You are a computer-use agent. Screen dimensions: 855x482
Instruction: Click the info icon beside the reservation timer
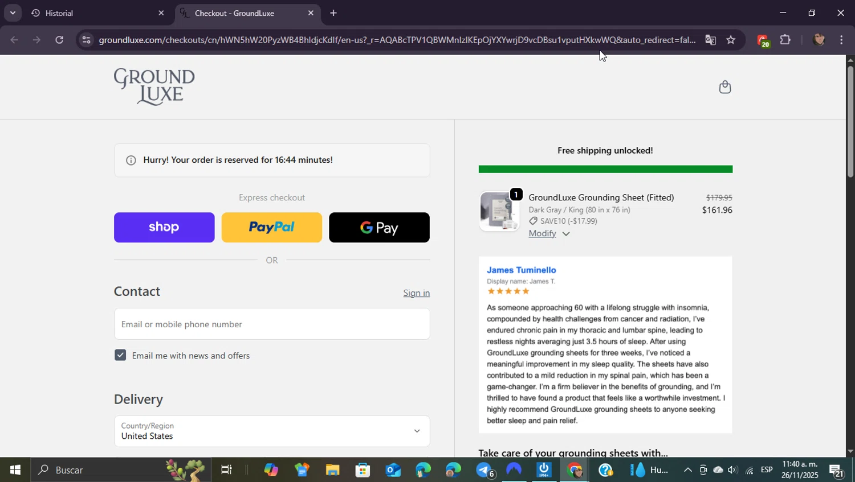tap(131, 160)
